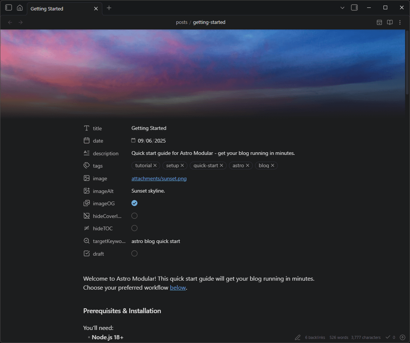Remove the quick-start tag

pos(221,165)
